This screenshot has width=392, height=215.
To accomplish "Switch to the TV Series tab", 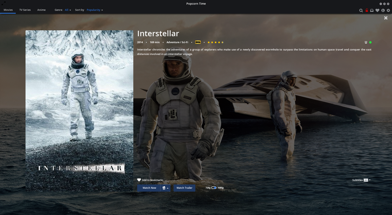I will pos(25,10).
